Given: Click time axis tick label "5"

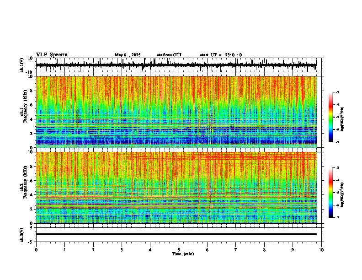Looking at the screenshot, I should (x=179, y=250).
